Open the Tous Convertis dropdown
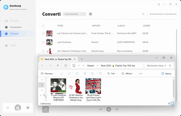 click(x=74, y=14)
